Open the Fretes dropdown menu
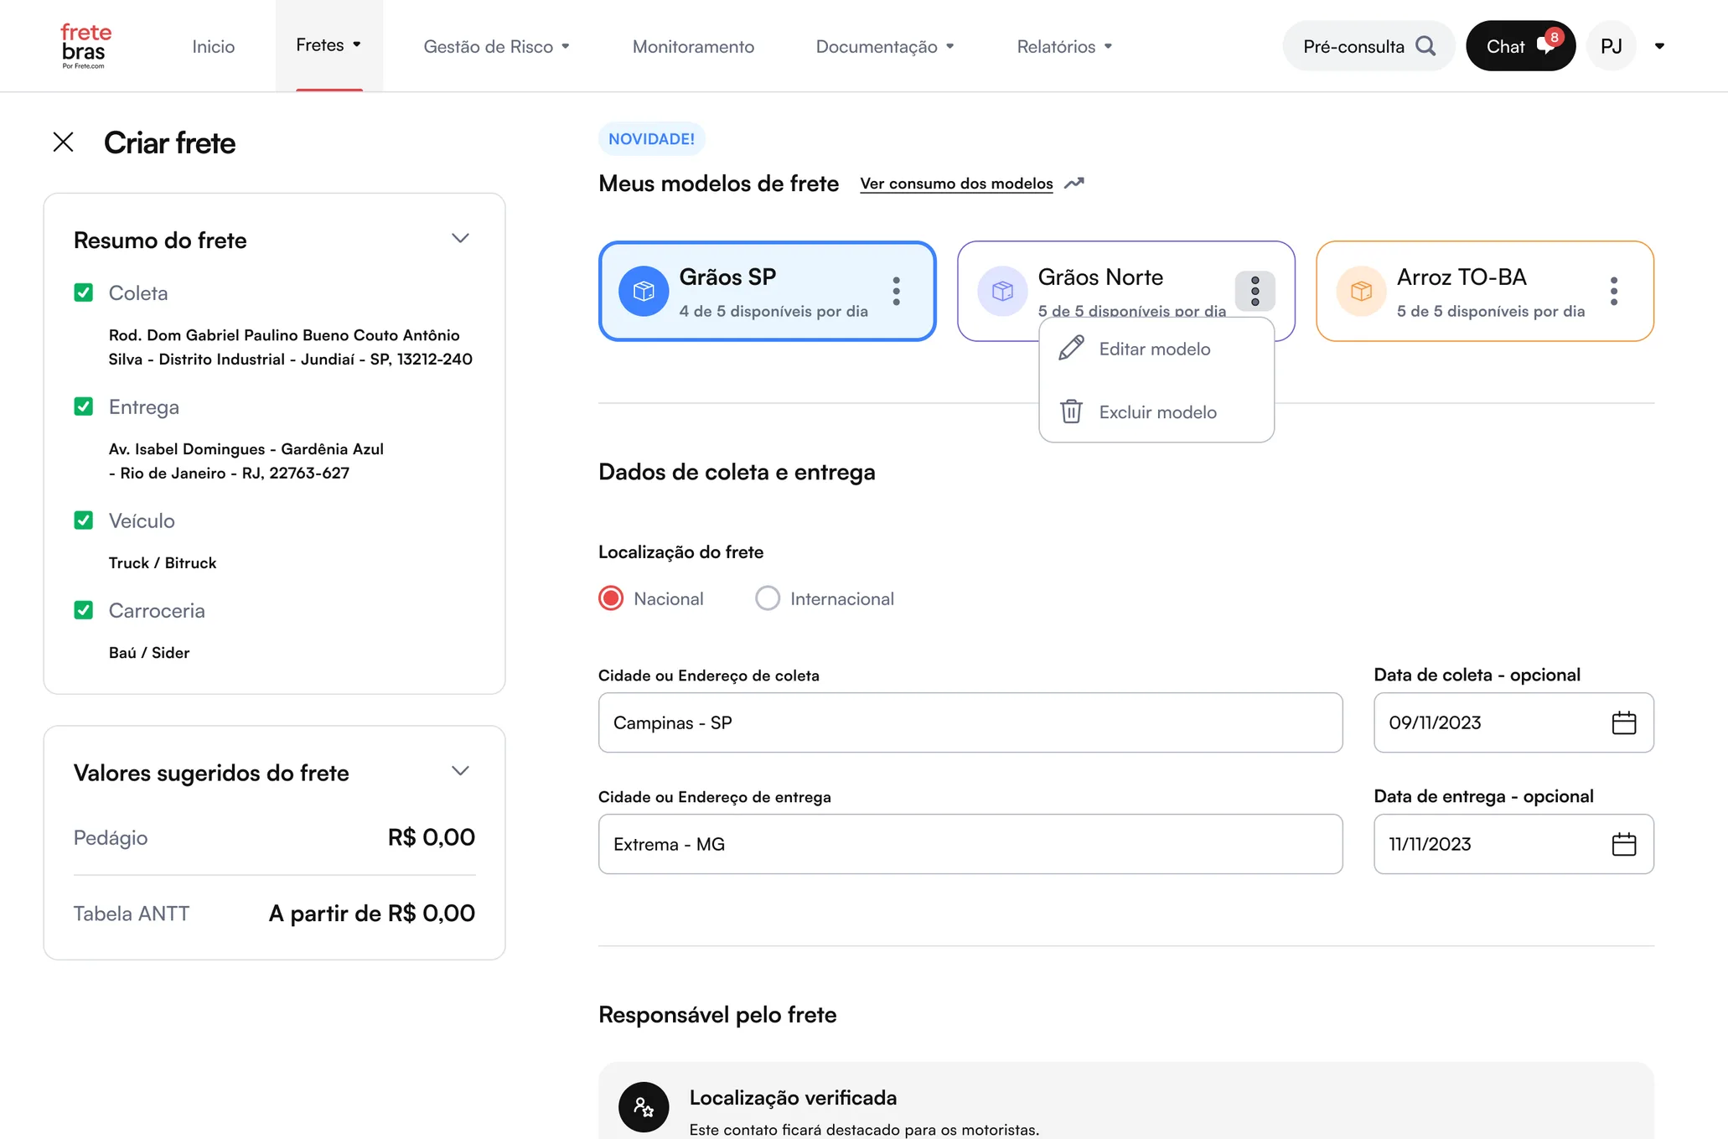Viewport: 1728px width, 1139px height. click(329, 45)
